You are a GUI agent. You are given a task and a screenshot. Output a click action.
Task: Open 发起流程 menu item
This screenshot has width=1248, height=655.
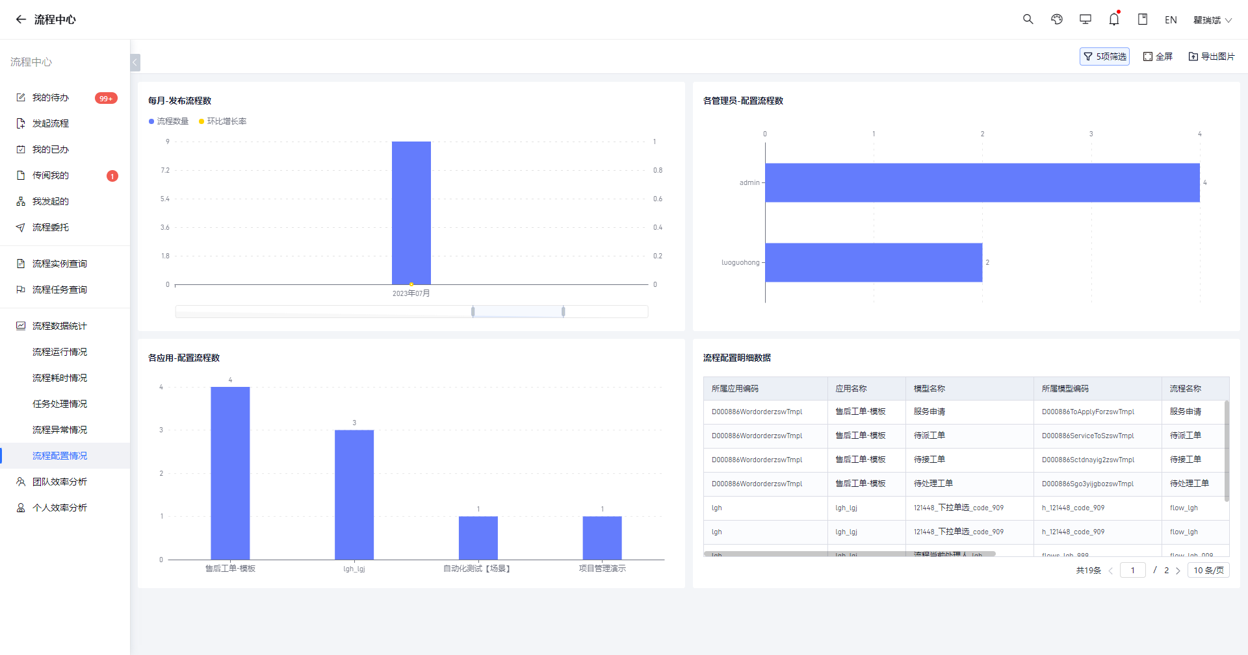point(65,123)
